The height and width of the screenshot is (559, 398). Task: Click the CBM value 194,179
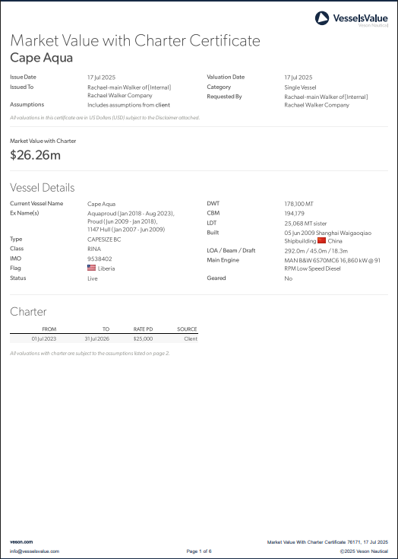pyautogui.click(x=295, y=214)
